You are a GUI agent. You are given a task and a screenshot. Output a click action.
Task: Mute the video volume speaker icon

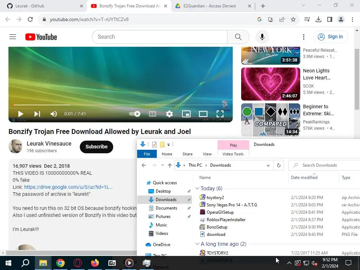tap(54, 114)
